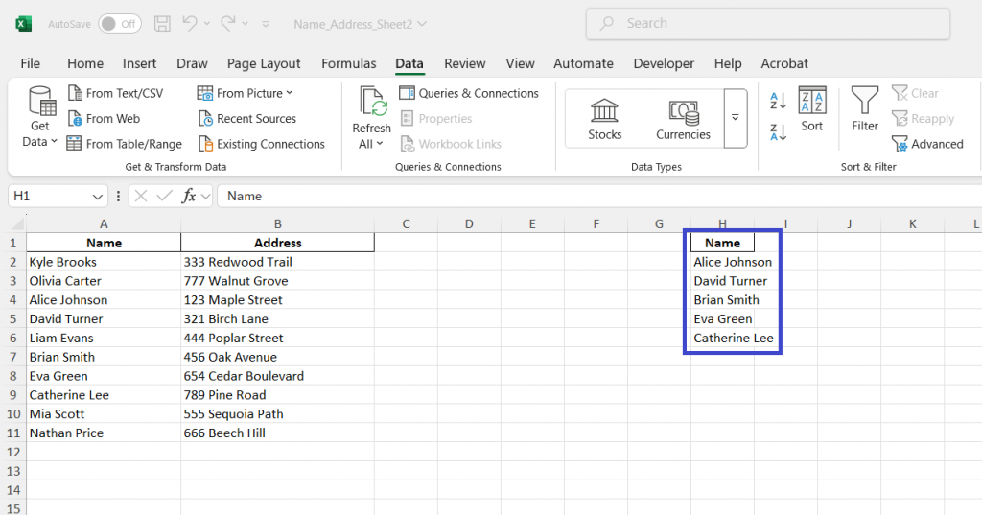This screenshot has width=982, height=515.
Task: Select cell 666 Beech Hill
Action: tap(277, 433)
